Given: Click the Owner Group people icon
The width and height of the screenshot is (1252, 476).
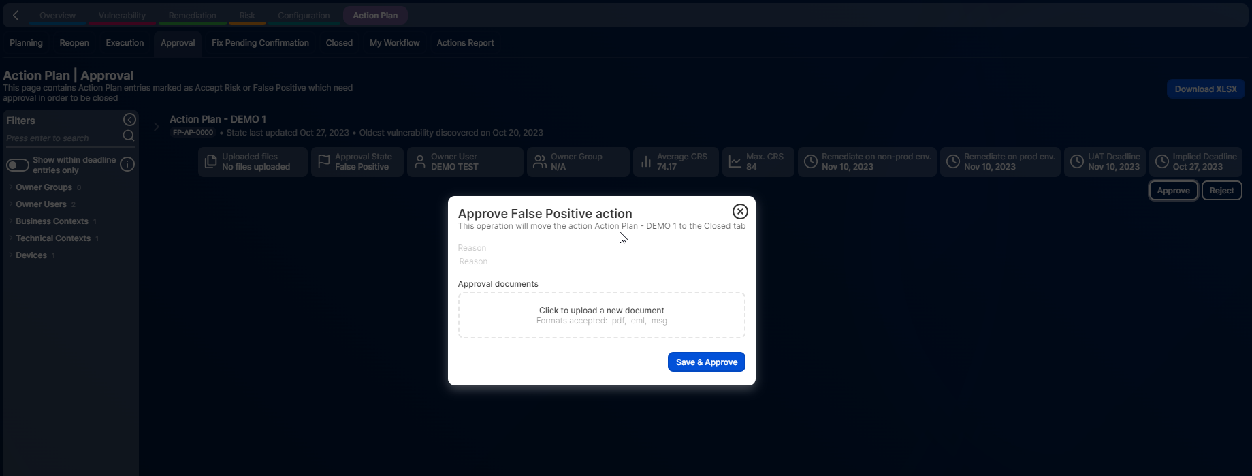Looking at the screenshot, I should point(540,161).
